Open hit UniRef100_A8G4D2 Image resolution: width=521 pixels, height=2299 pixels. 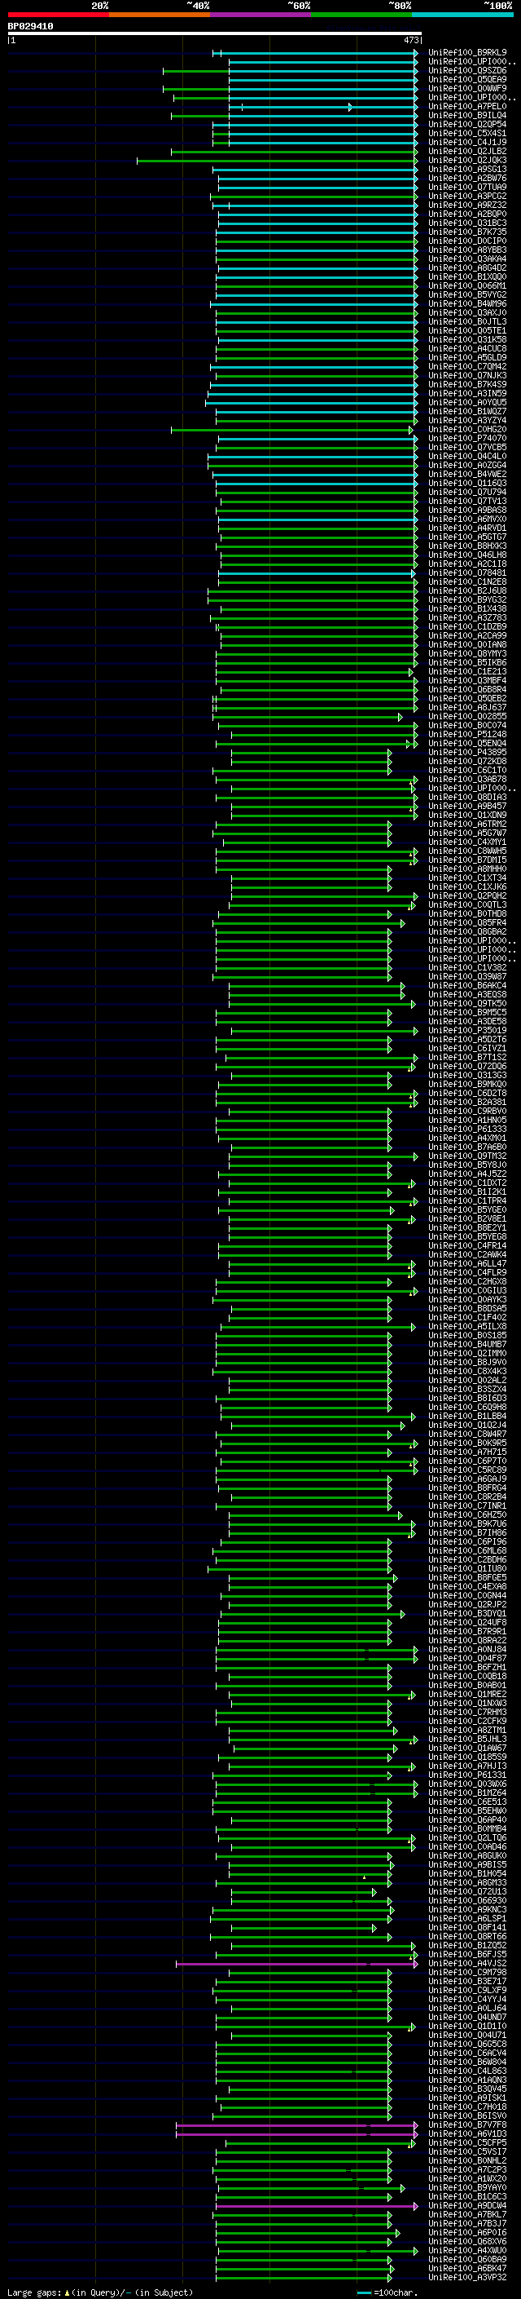[466, 267]
